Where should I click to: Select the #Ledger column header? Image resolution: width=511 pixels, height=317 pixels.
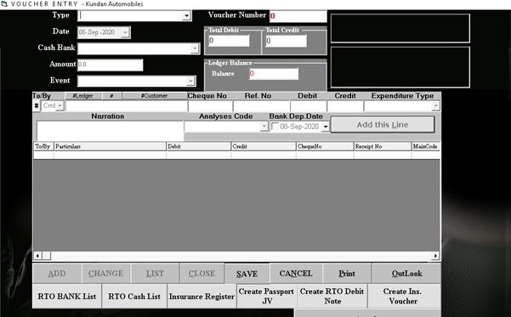(x=82, y=96)
